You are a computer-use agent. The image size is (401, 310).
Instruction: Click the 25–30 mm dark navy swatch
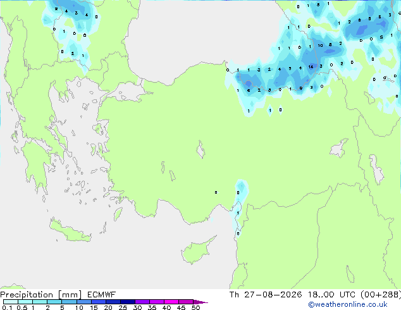(x=127, y=302)
